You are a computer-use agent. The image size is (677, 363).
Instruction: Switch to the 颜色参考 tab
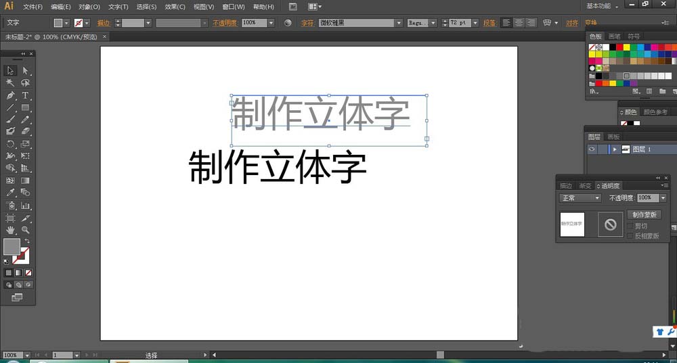coord(655,112)
